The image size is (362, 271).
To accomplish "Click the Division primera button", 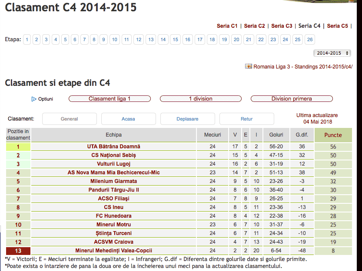I will (x=292, y=98).
